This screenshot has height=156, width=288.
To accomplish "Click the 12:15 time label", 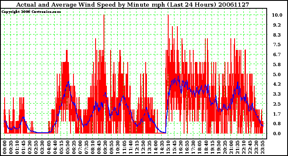I will 136,147.
